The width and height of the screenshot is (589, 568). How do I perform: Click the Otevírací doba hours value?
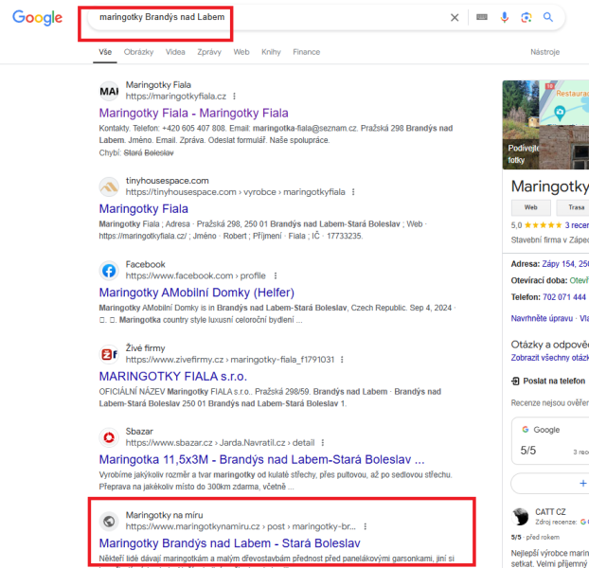coord(580,281)
